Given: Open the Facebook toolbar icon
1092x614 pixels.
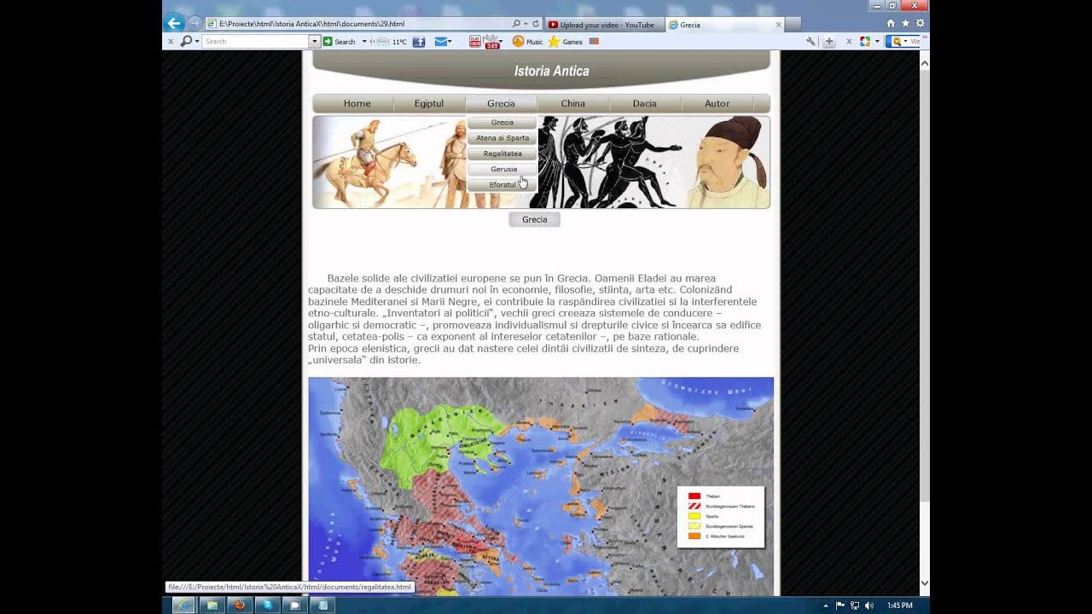Looking at the screenshot, I should point(419,41).
